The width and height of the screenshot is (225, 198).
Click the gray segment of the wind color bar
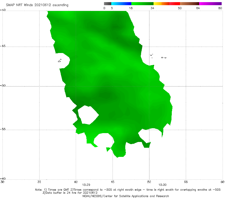coord(107,4)
